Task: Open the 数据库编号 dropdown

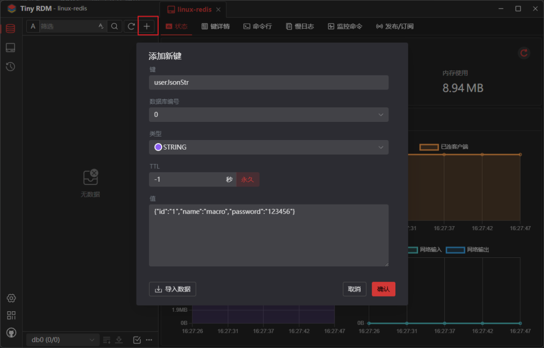Action: tap(268, 114)
